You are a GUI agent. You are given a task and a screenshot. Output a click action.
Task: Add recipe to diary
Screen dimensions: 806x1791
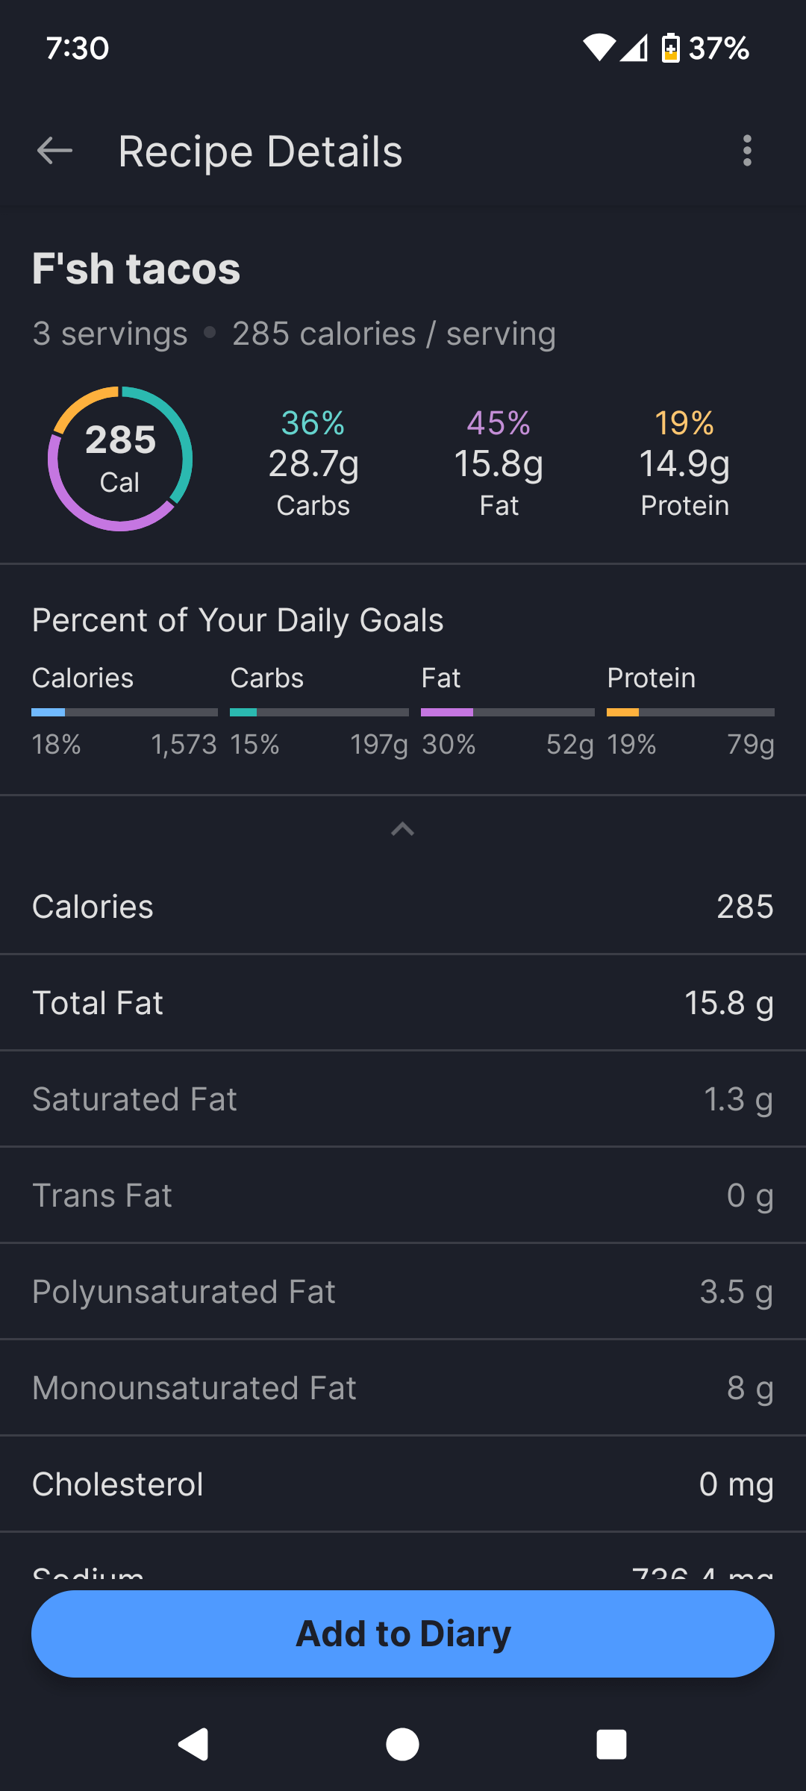[x=402, y=1634]
